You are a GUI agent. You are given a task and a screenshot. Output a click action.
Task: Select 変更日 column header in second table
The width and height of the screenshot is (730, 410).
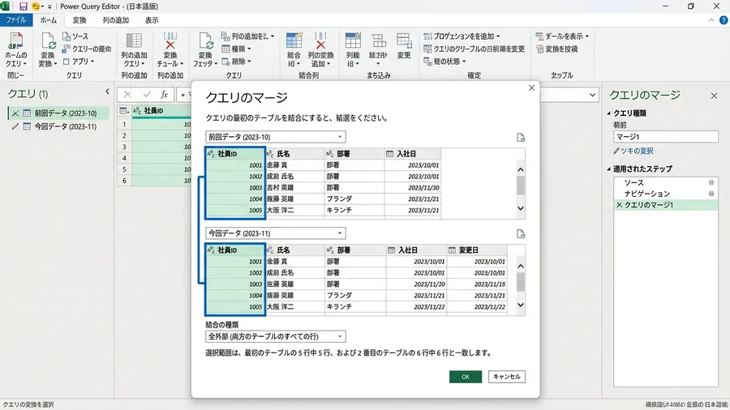(x=477, y=250)
